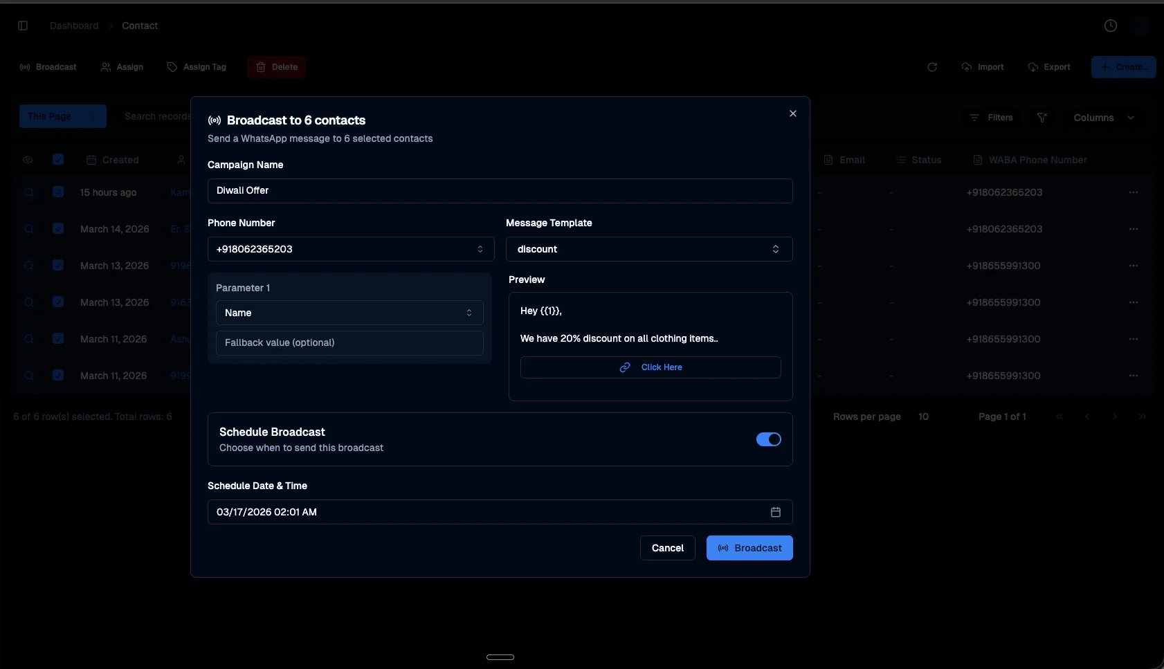Viewport: 1164px width, 669px height.
Task: Open the Columns menu
Action: (1103, 118)
